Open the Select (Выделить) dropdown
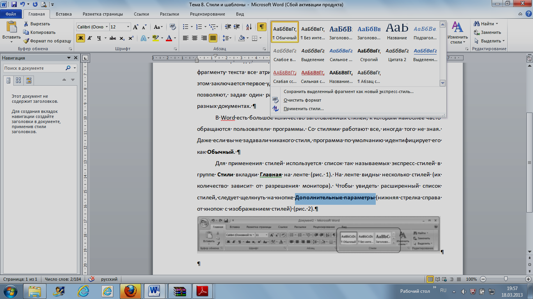This screenshot has height=299, width=533. coord(489,41)
